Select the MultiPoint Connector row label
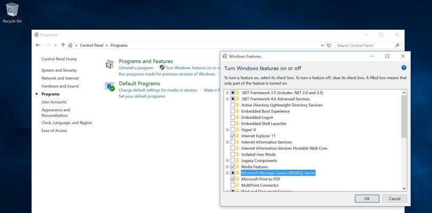The height and width of the screenshot is (213, 432). 260,185
